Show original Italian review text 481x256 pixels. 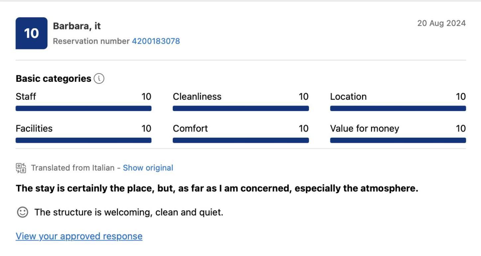pos(148,168)
